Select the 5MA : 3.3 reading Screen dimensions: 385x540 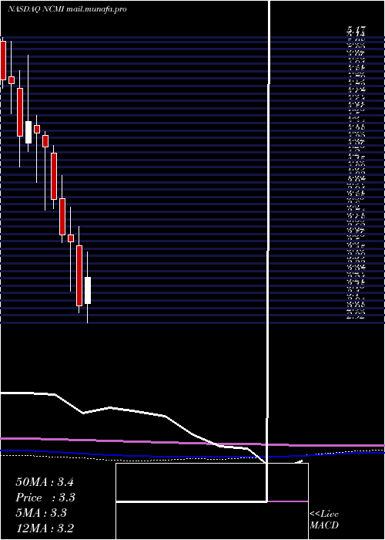[42, 513]
